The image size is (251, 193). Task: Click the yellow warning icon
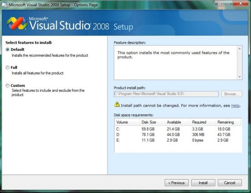(117, 104)
